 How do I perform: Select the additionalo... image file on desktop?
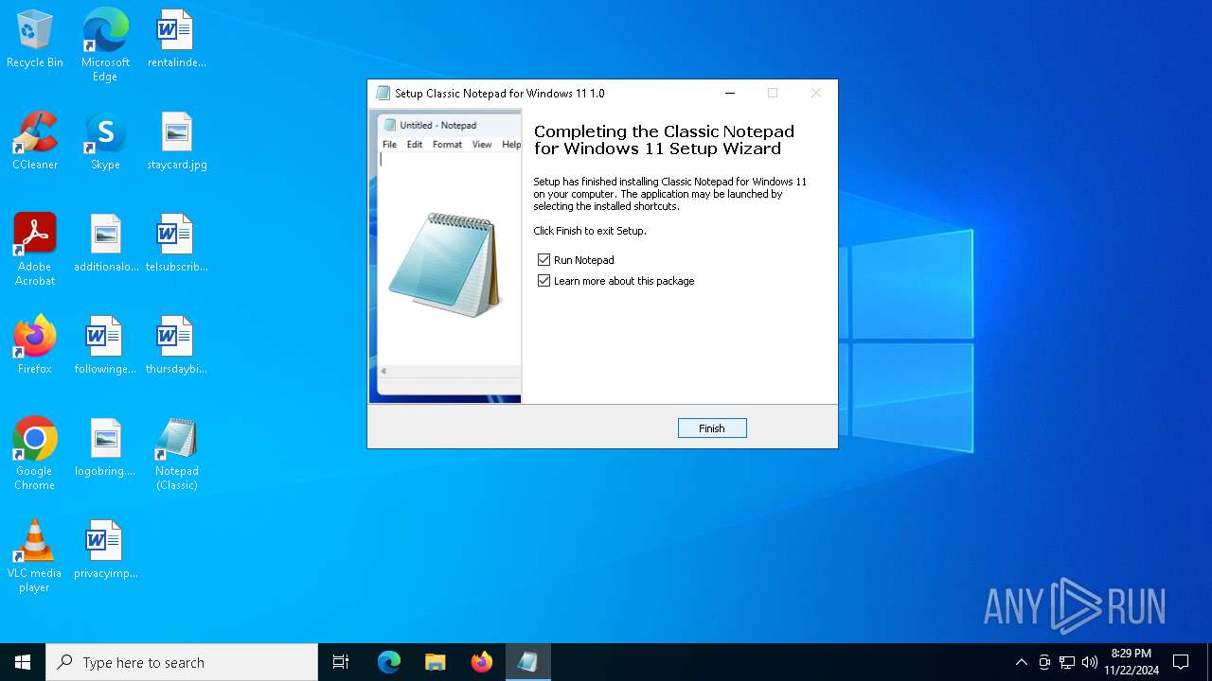[x=106, y=243]
